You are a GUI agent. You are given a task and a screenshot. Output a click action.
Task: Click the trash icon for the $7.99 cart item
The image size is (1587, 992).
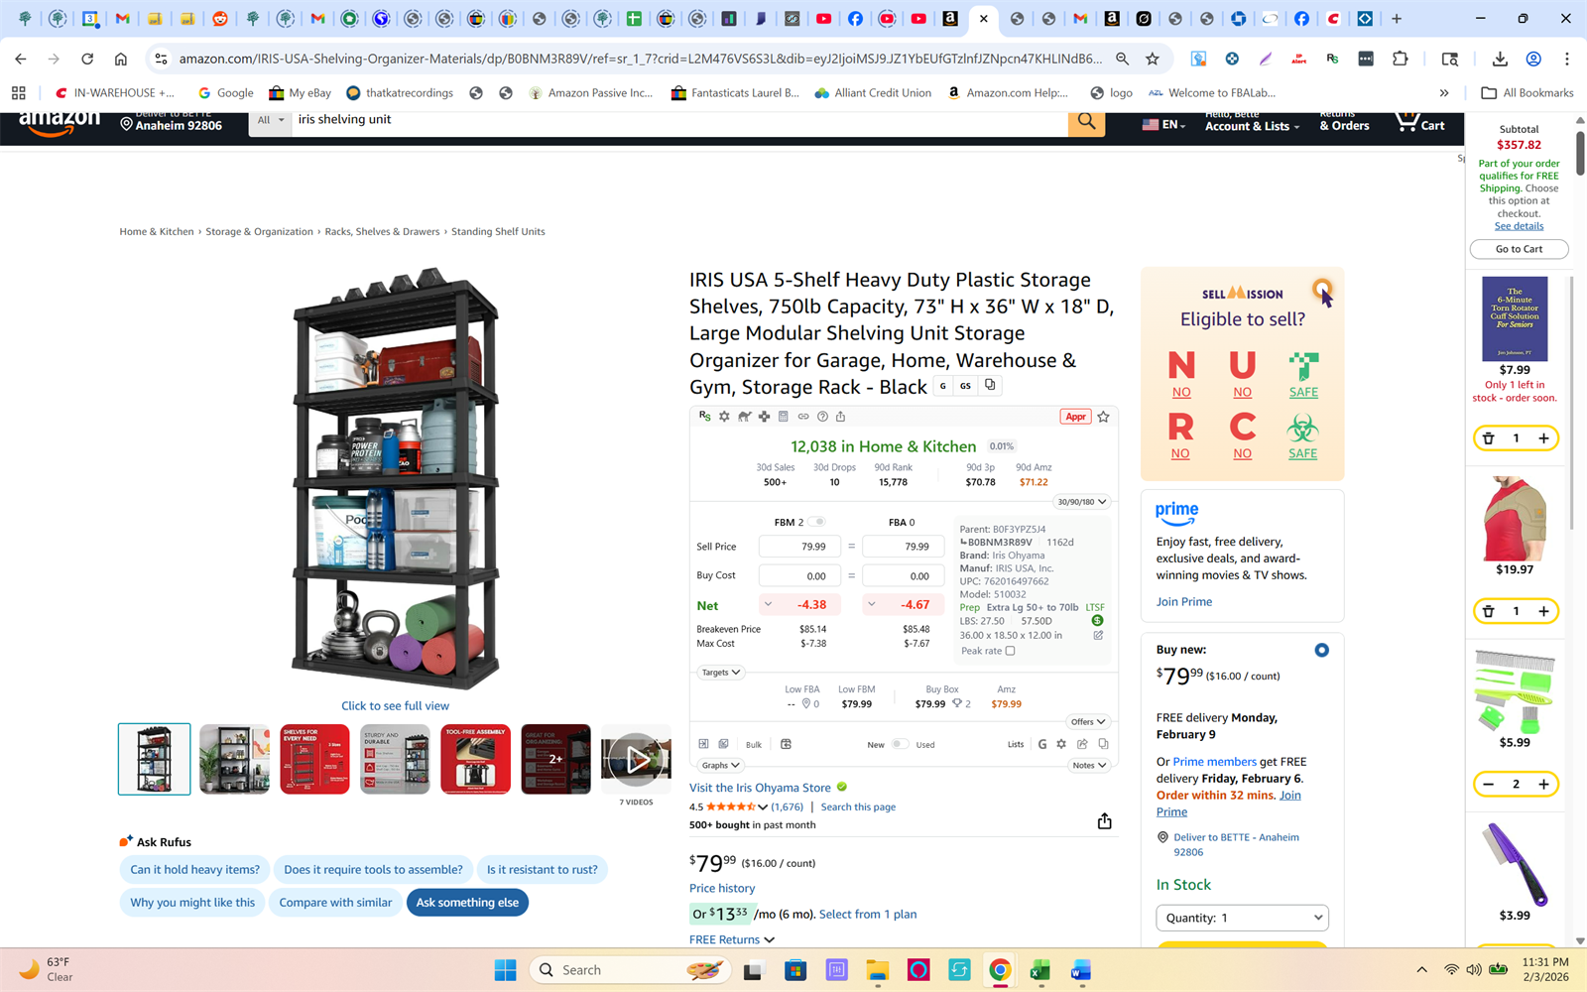(1488, 438)
